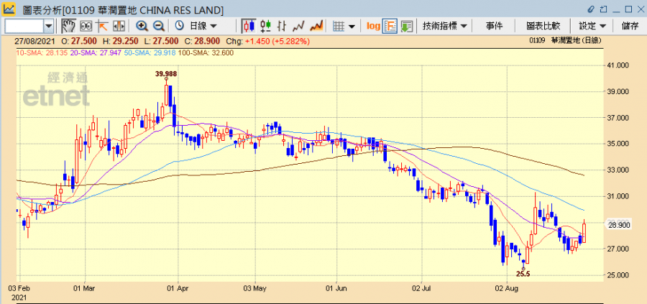Save the chart with 儲存
Screen dimensions: 647x304
(x=629, y=26)
